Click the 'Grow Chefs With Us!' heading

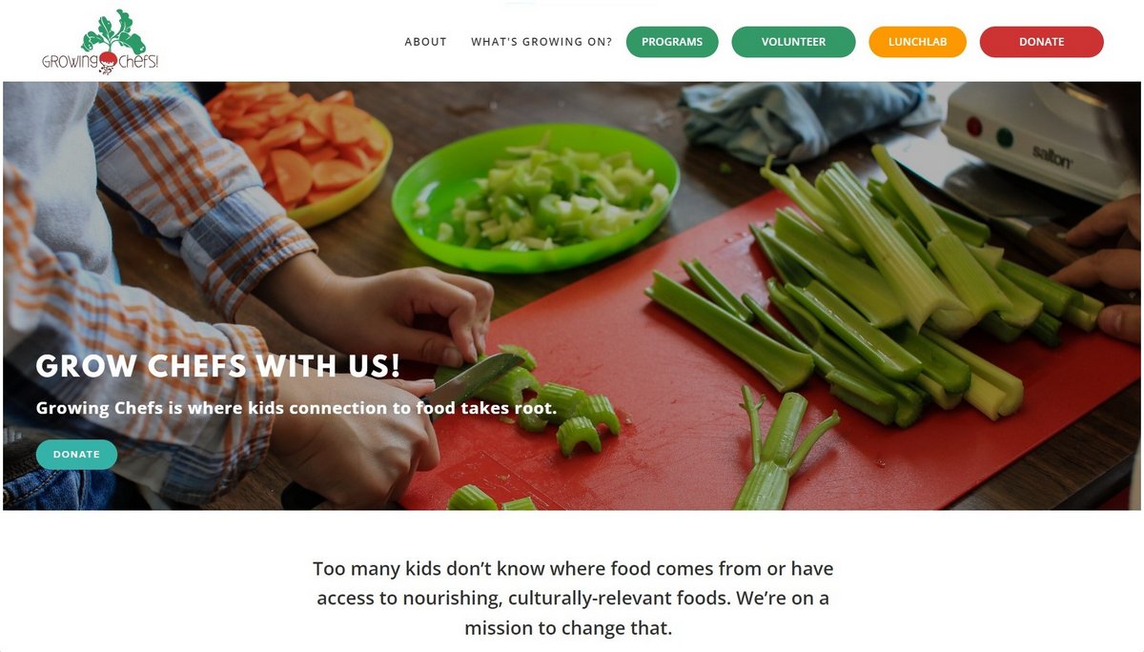pos(218,366)
